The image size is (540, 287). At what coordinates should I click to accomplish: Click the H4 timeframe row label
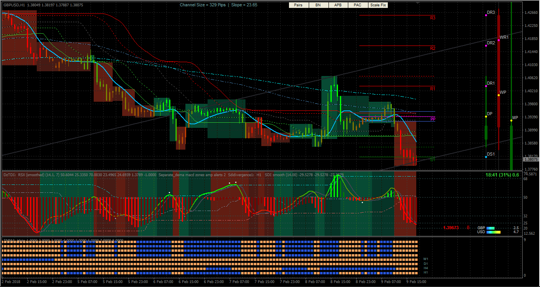pos(426,268)
